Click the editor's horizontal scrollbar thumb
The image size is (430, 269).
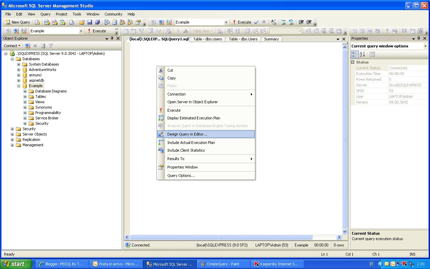coord(221,237)
